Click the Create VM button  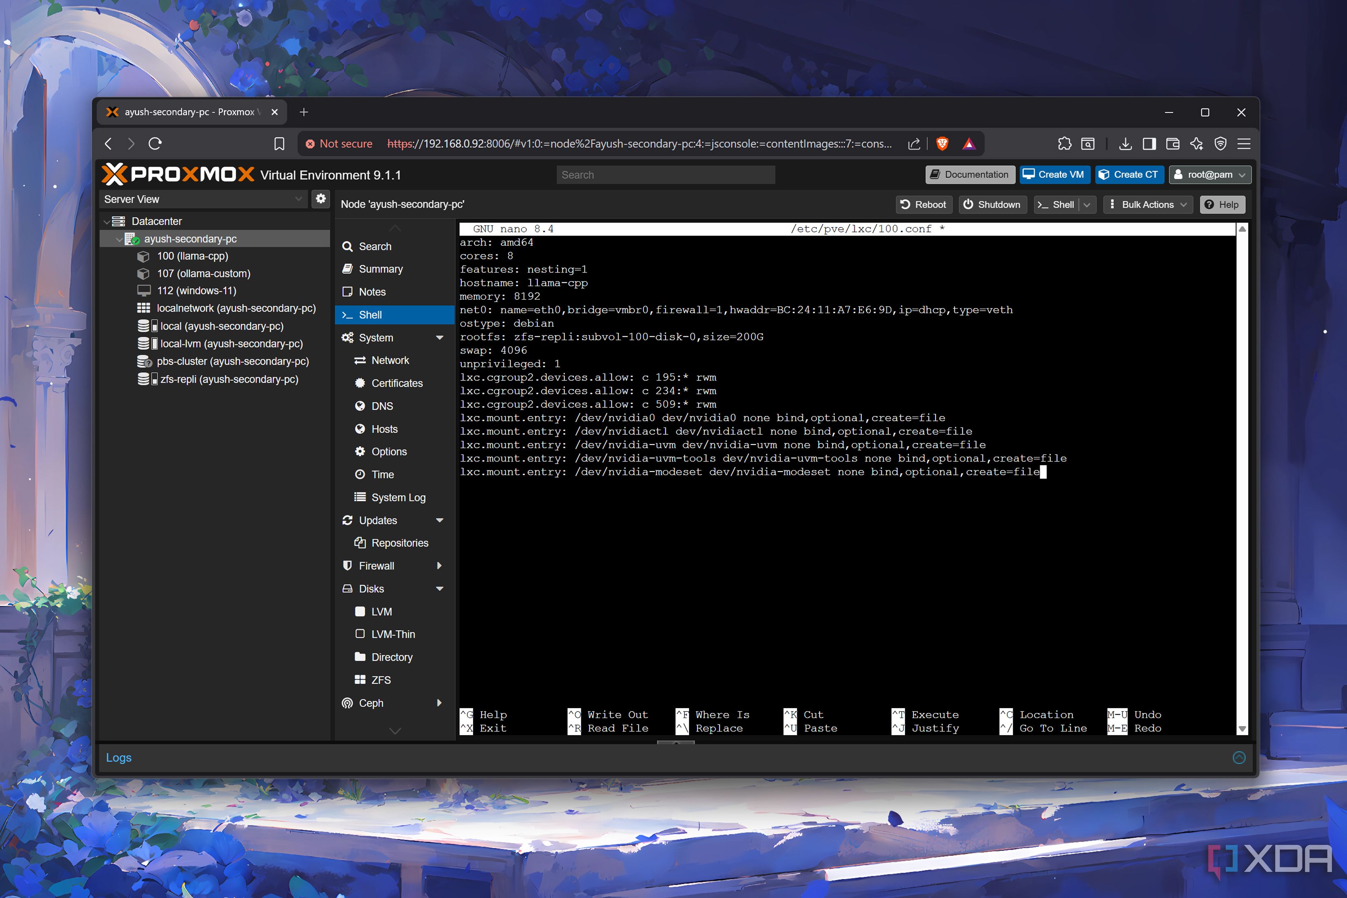tap(1054, 175)
